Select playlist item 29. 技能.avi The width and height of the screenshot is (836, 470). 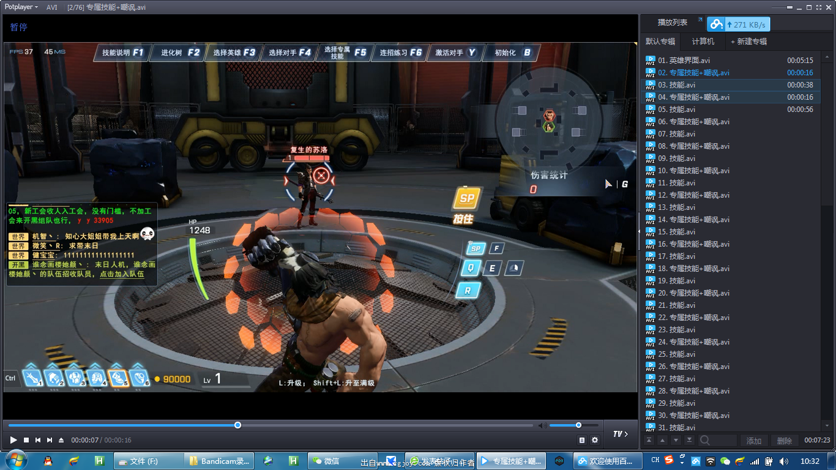click(x=731, y=403)
